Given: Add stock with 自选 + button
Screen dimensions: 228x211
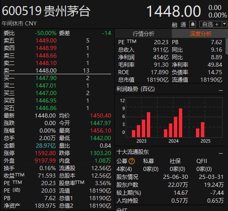Looking at the screenshot, I should click(211, 24).
